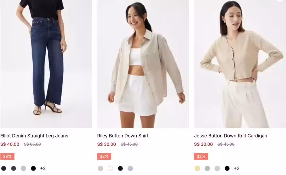Select the yellow swatch for Jesse cardigan
The image size is (286, 175).
click(197, 168)
